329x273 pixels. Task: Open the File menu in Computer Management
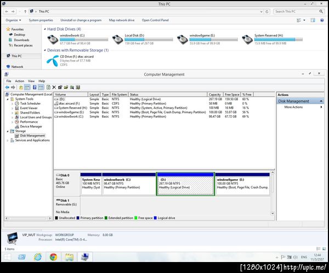point(9,81)
